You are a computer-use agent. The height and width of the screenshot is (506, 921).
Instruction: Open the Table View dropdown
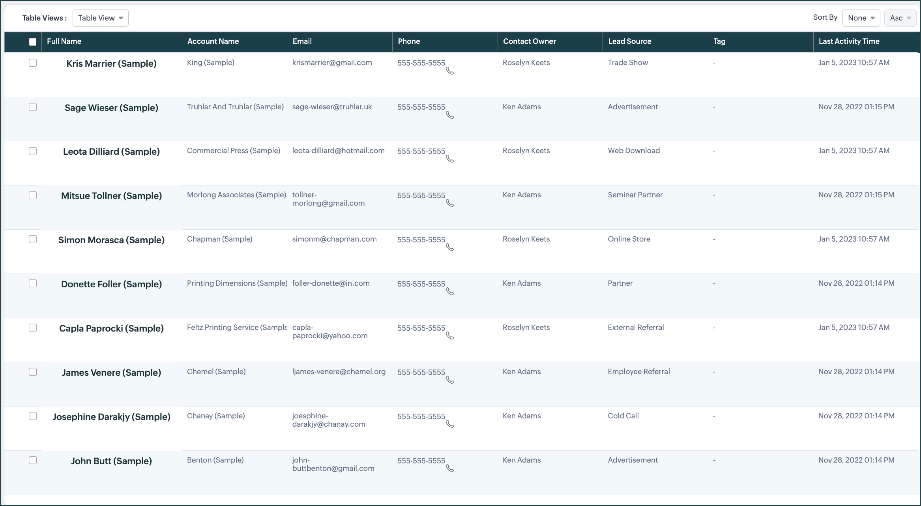pos(101,18)
